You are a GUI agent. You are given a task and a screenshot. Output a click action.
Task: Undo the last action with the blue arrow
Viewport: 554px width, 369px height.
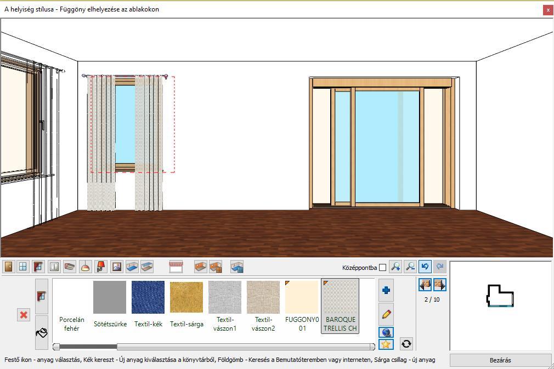[x=425, y=267]
